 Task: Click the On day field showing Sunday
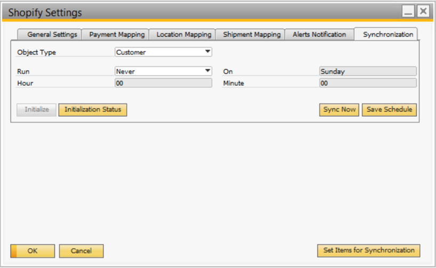[367, 71]
